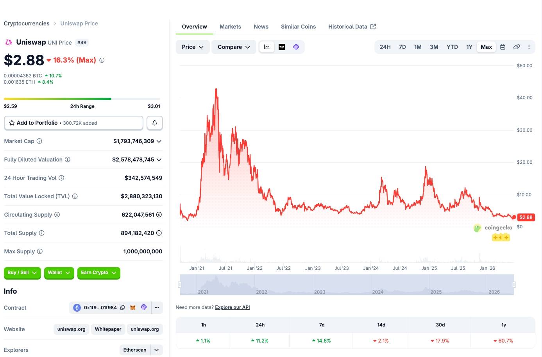The width and height of the screenshot is (542, 357).
Task: Open the Historical Data tab
Action: 348,27
